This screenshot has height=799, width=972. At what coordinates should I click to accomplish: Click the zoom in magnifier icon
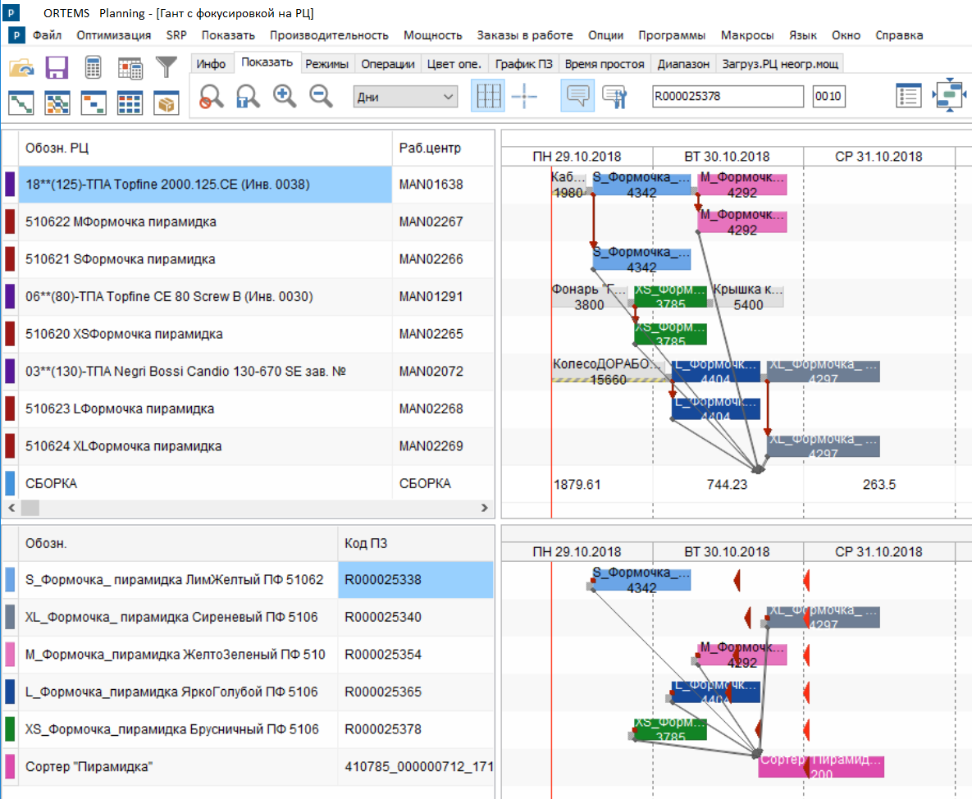pos(285,96)
